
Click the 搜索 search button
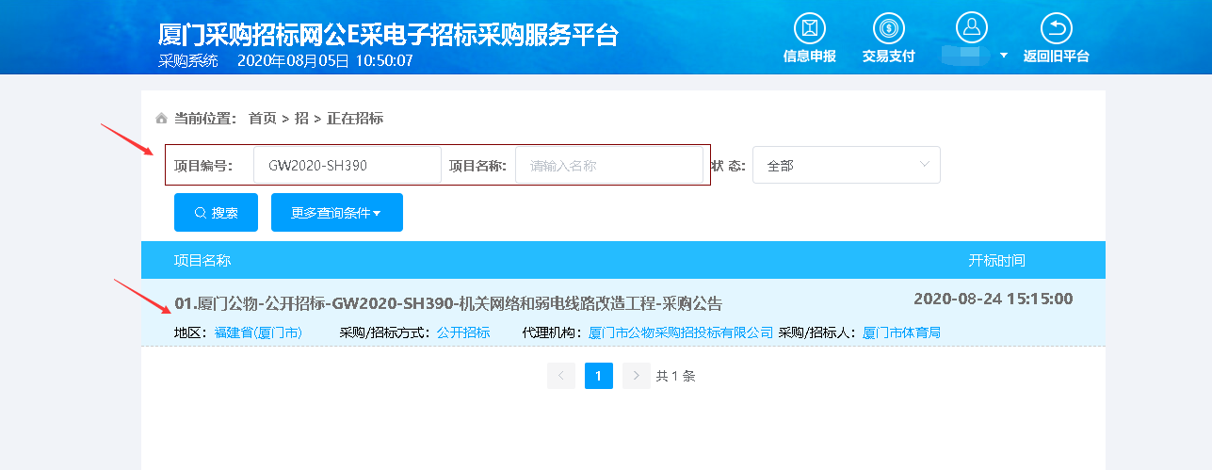(216, 213)
